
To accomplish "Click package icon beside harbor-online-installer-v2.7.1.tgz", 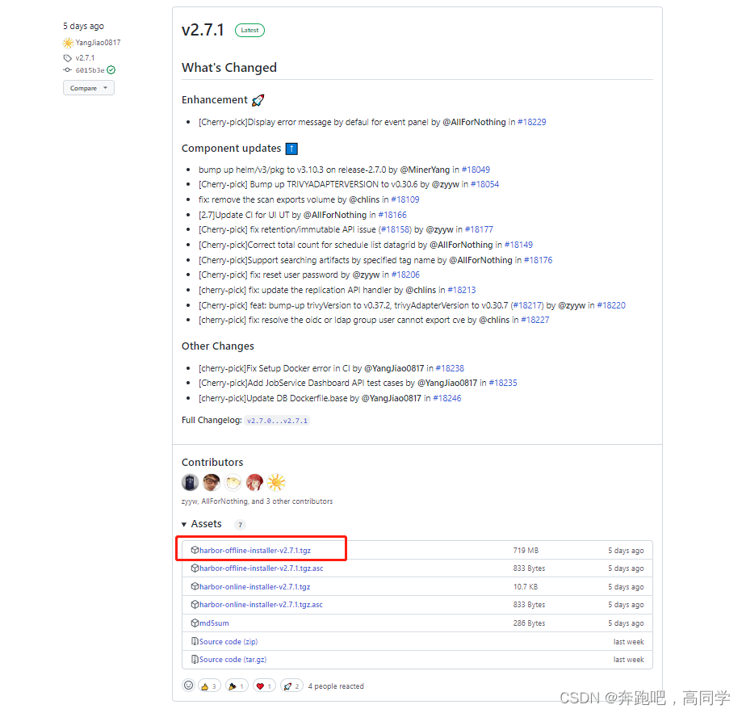I will (195, 586).
